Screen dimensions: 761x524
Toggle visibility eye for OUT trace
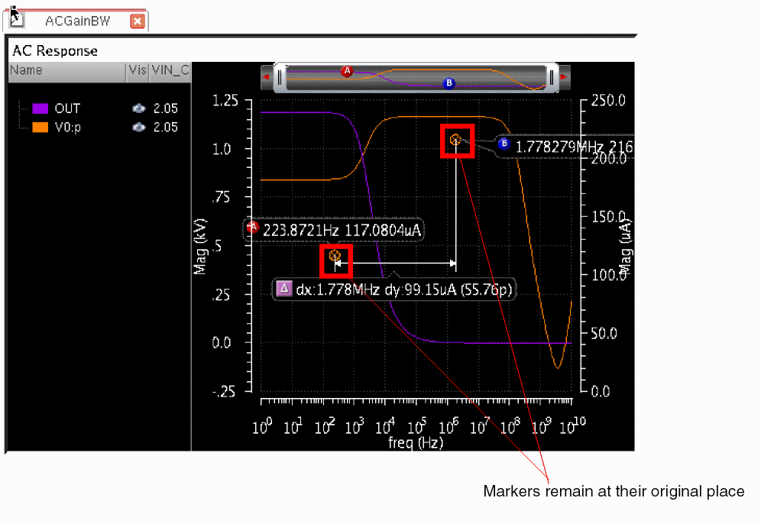[139, 108]
